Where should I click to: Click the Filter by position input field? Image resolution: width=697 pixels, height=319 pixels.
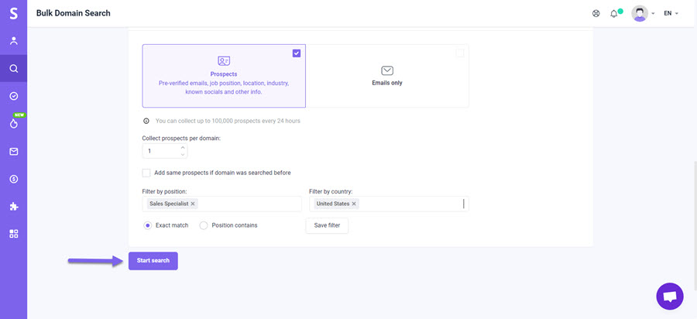(x=221, y=204)
